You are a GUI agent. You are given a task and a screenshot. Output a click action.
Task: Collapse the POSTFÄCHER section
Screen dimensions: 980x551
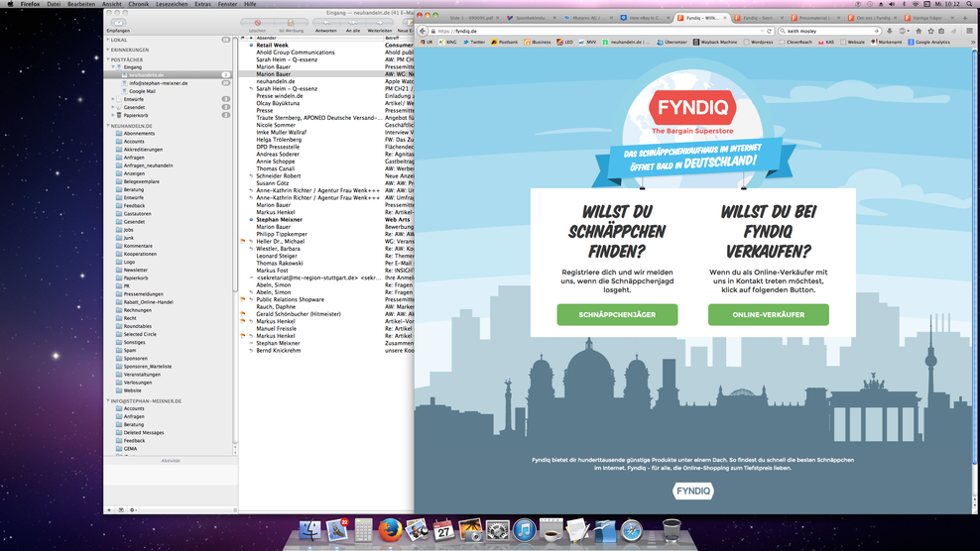pos(107,59)
